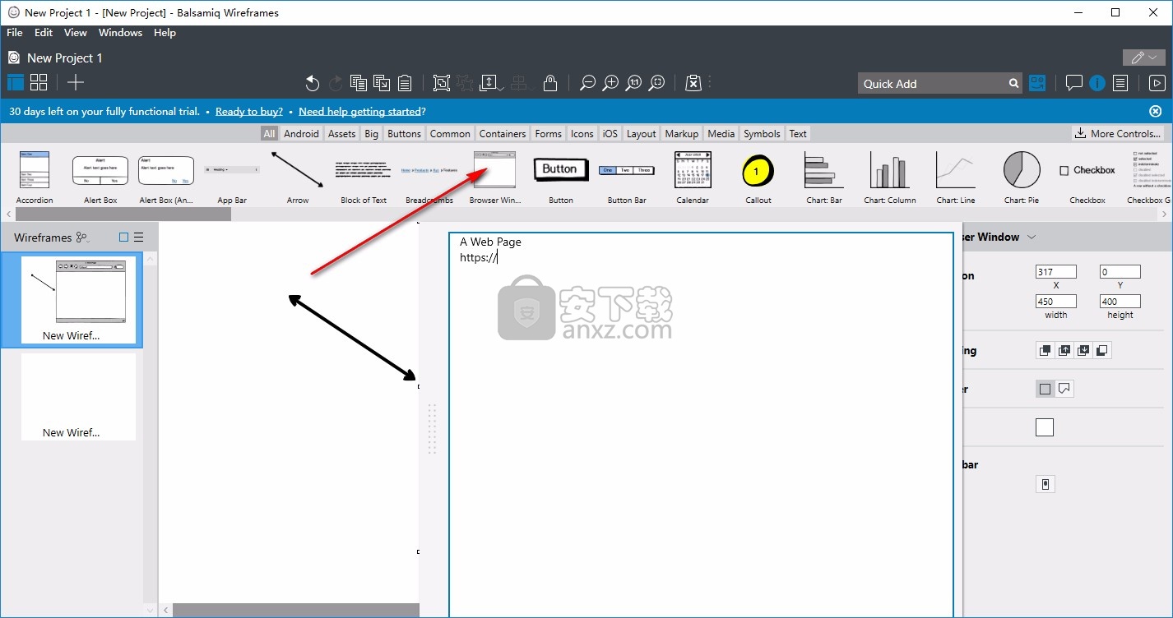Group the selected controls
This screenshot has width=1173, height=618.
point(442,83)
